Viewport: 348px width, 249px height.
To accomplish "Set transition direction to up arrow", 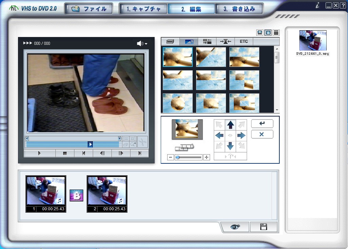I will [x=230, y=125].
